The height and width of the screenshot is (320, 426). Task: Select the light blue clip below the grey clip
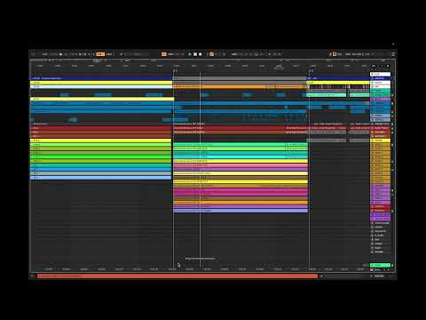(x=101, y=178)
